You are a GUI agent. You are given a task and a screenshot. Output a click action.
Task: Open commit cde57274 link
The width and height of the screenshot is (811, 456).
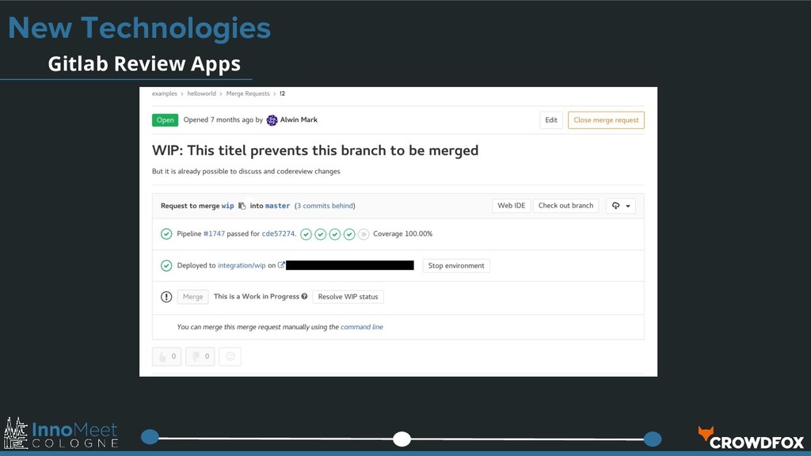click(278, 234)
